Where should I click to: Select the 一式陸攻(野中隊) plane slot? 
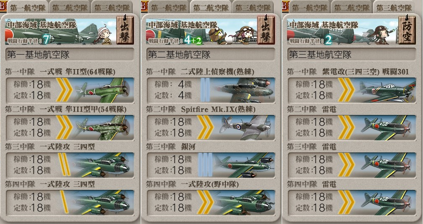tap(211, 202)
